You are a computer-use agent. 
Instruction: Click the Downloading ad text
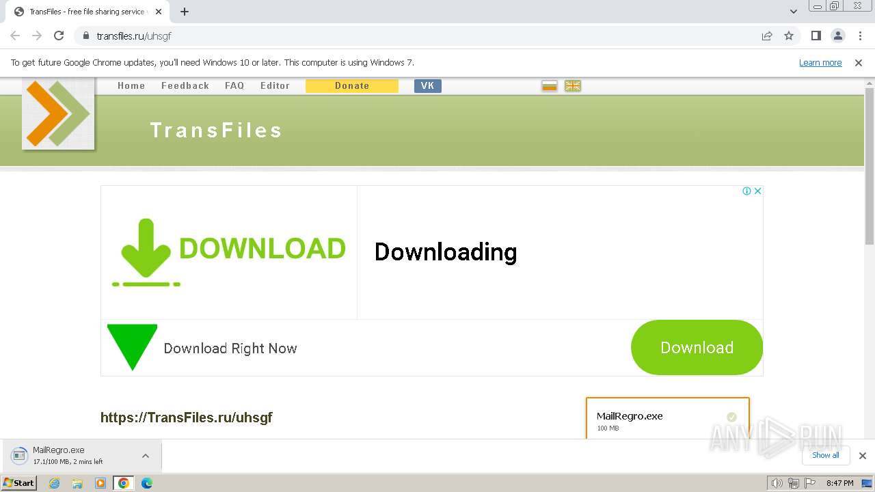[446, 252]
